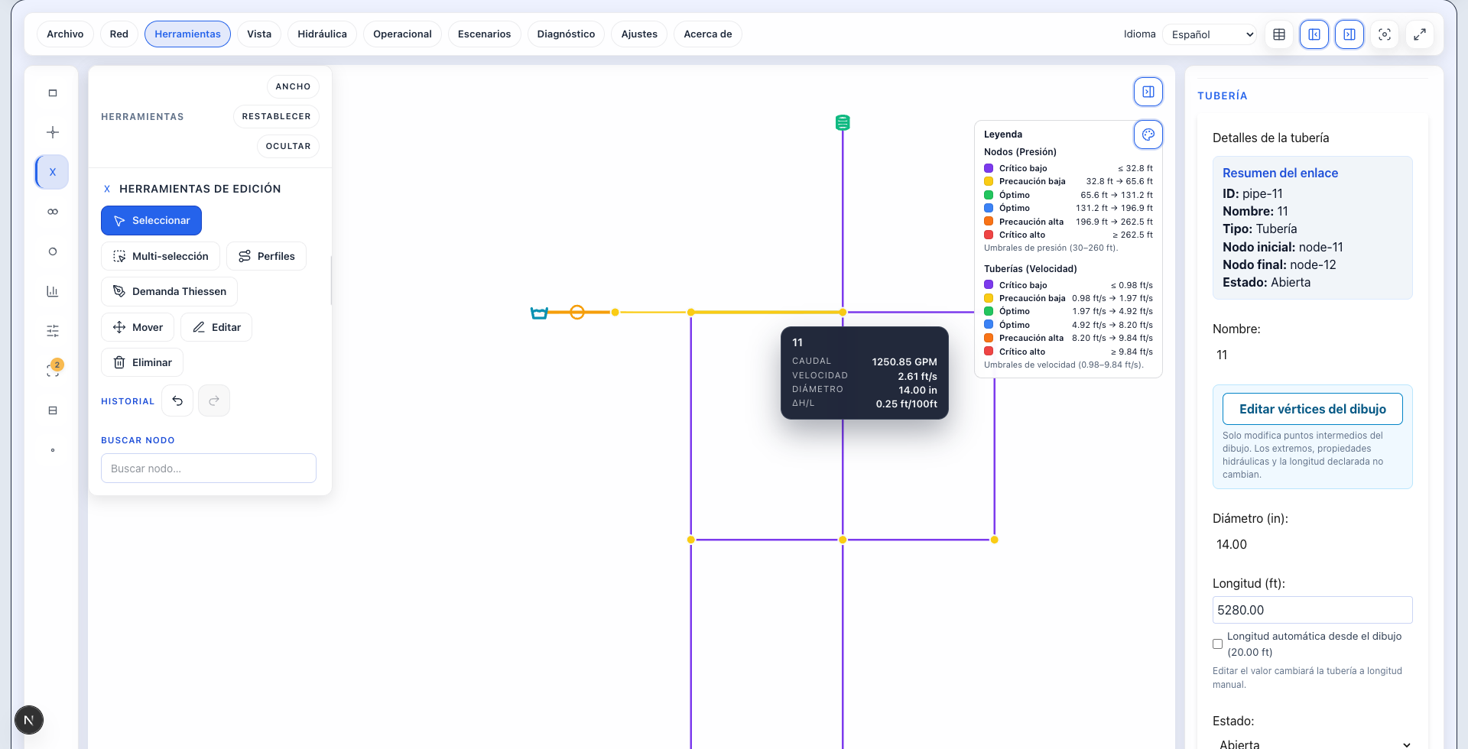Open the Estado Abierta dropdown

[x=1312, y=741]
